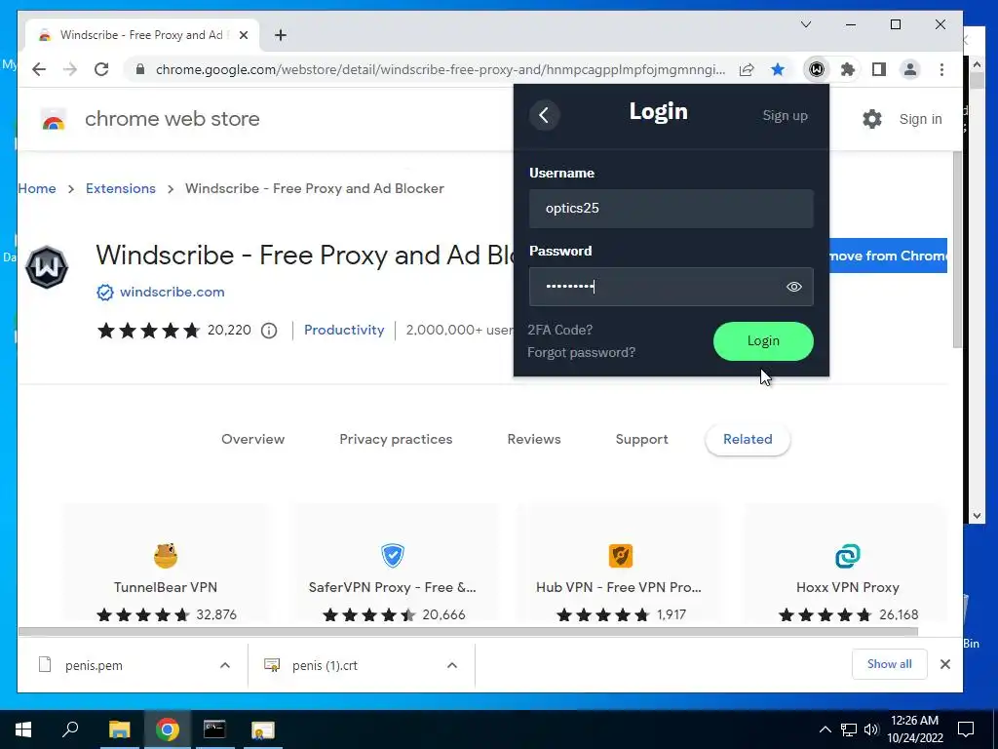The height and width of the screenshot is (749, 998).
Task: Open File Explorer from taskbar
Action: click(x=119, y=729)
